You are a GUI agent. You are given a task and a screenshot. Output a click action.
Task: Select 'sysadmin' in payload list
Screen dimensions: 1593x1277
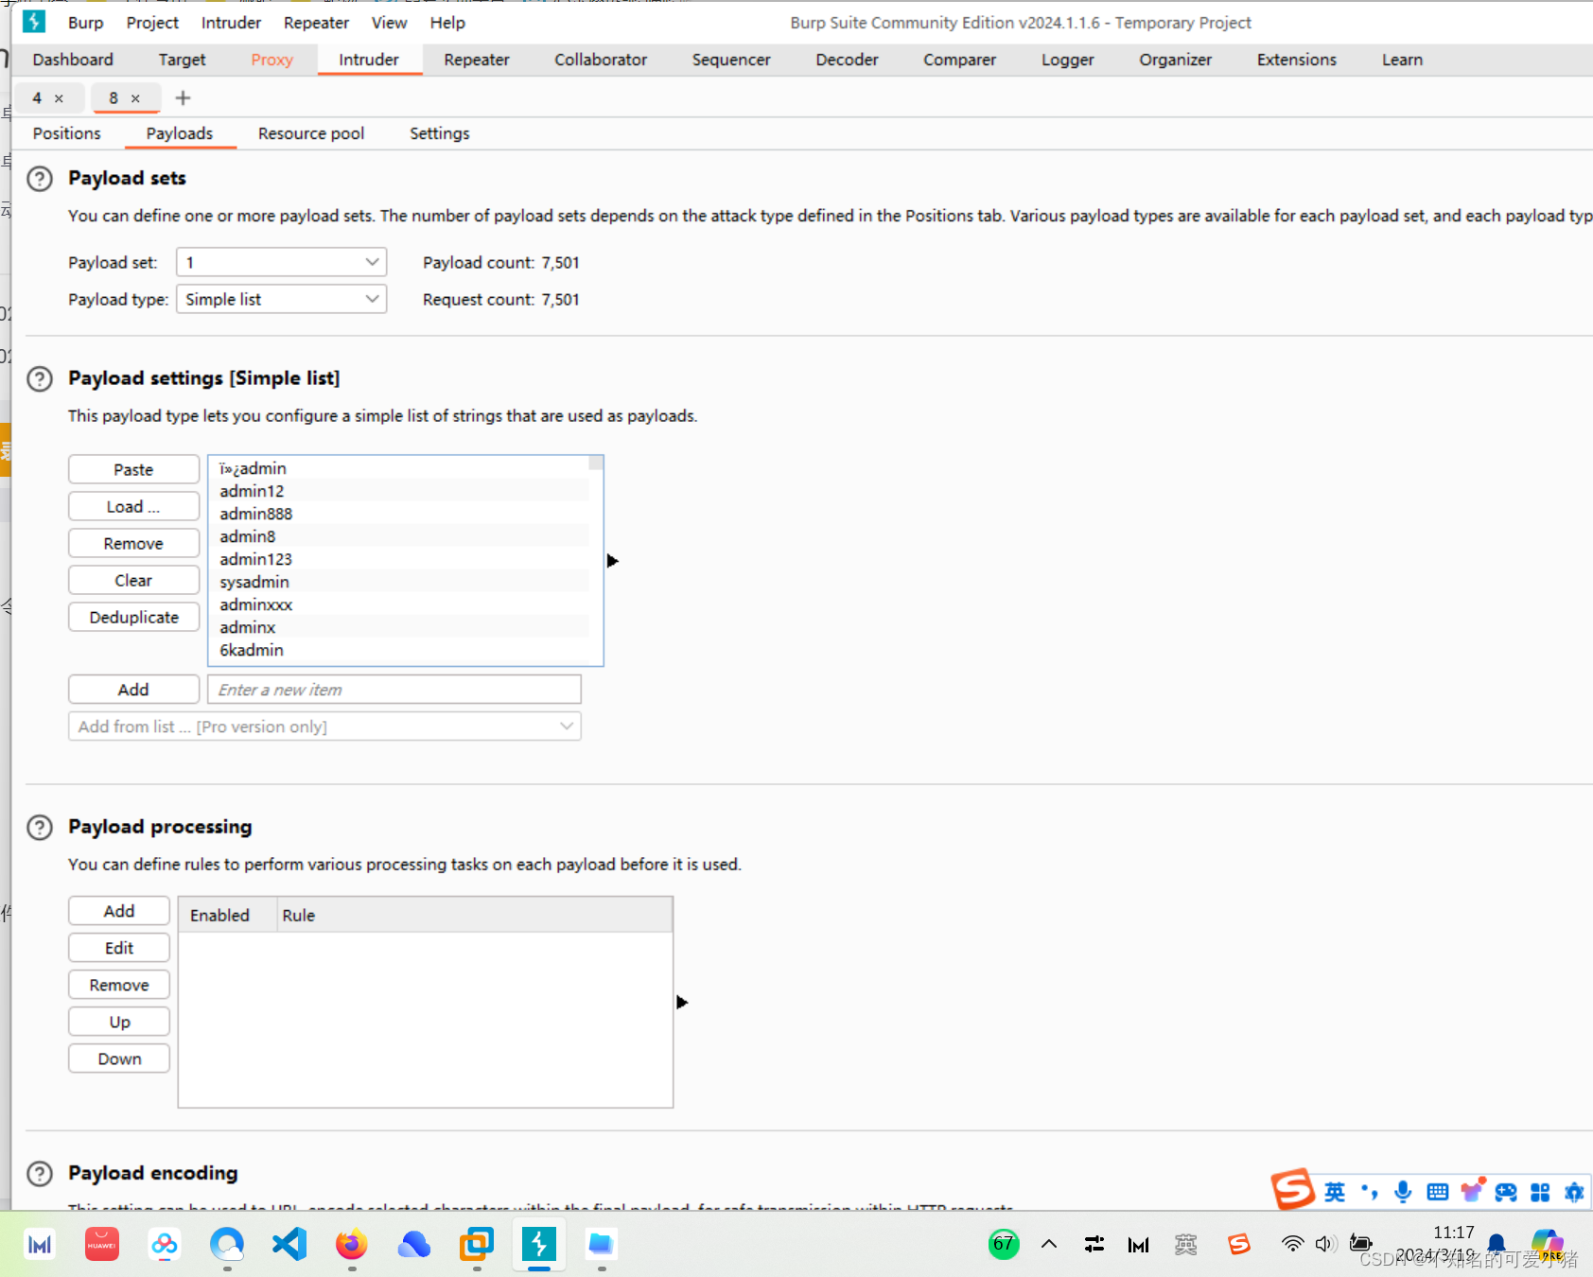coord(399,582)
